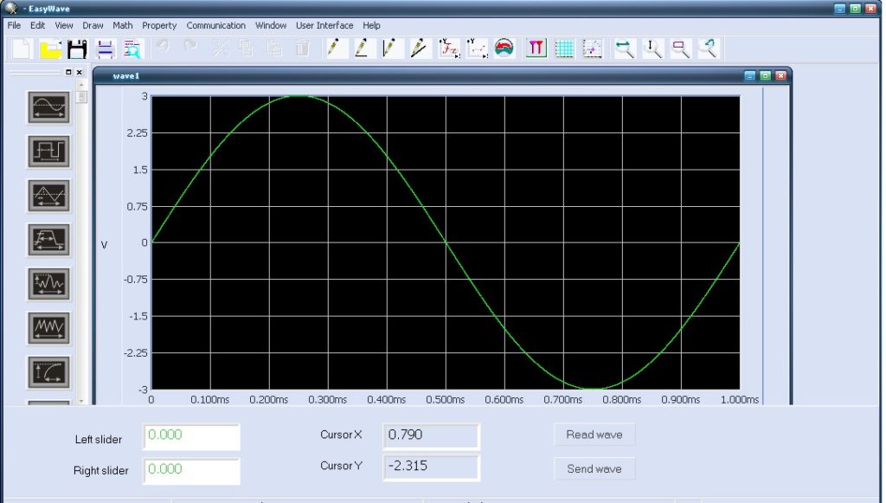
Task: Toggle the dual pulse wave display mode
Action: point(536,48)
